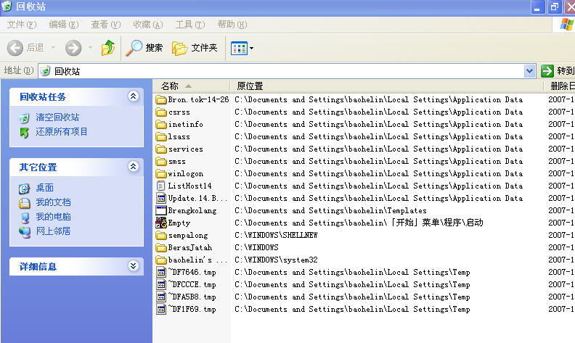Sort by the 原位置 column header
The width and height of the screenshot is (575, 343).
pos(386,86)
